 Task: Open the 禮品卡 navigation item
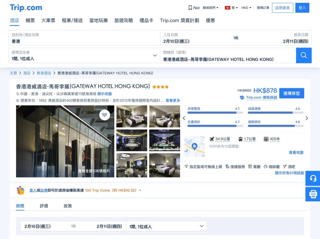pos(146,20)
